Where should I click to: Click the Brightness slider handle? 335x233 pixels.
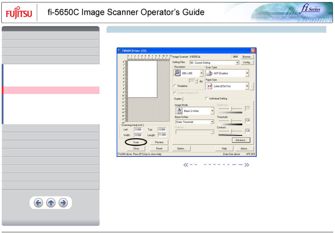(231, 109)
